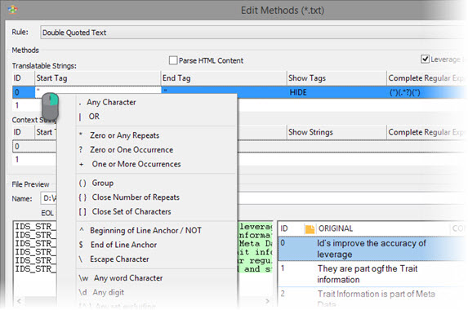Toggle the Leverage checkbox
Image resolution: width=468 pixels, height=310 pixels.
tap(425, 59)
